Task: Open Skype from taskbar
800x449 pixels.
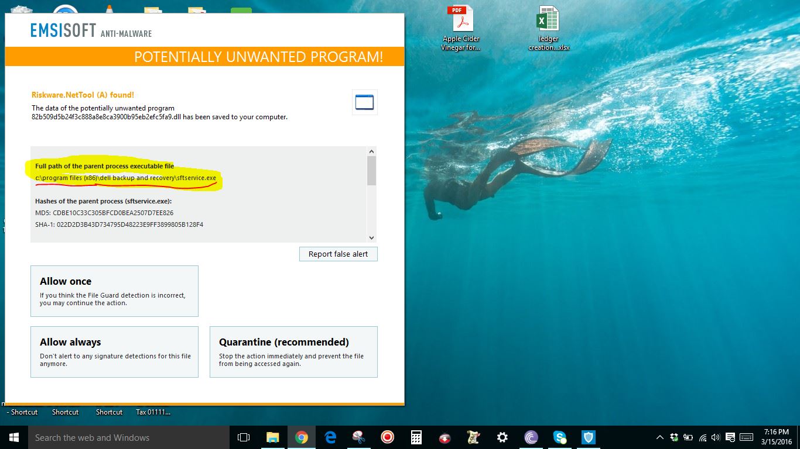Action: (560, 437)
